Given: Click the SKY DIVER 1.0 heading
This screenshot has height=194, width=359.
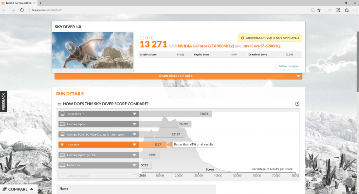Looking at the screenshot, I should pos(68,27).
